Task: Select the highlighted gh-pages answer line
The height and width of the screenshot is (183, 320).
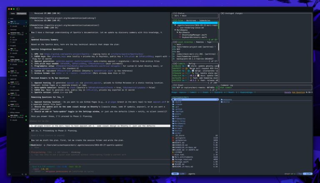Action: (x=100, y=126)
